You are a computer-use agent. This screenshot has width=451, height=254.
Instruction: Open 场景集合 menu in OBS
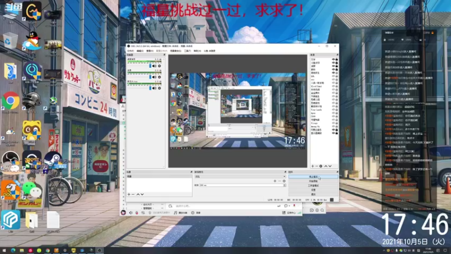pos(175,51)
